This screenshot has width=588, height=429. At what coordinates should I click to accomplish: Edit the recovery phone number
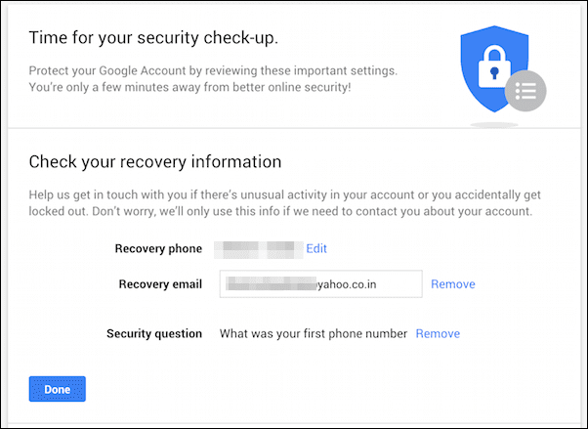pos(316,248)
